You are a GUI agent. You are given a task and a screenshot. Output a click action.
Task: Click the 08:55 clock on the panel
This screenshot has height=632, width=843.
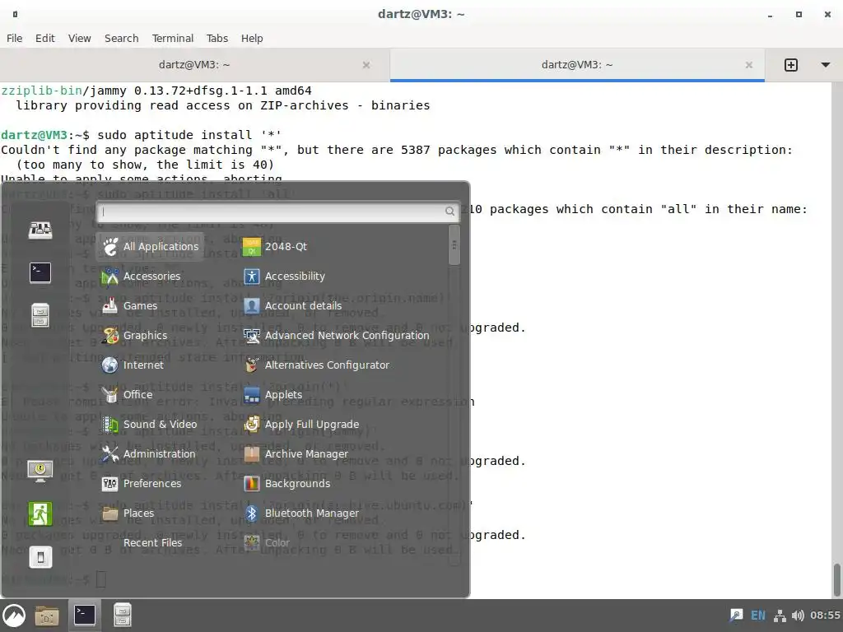[x=825, y=616]
